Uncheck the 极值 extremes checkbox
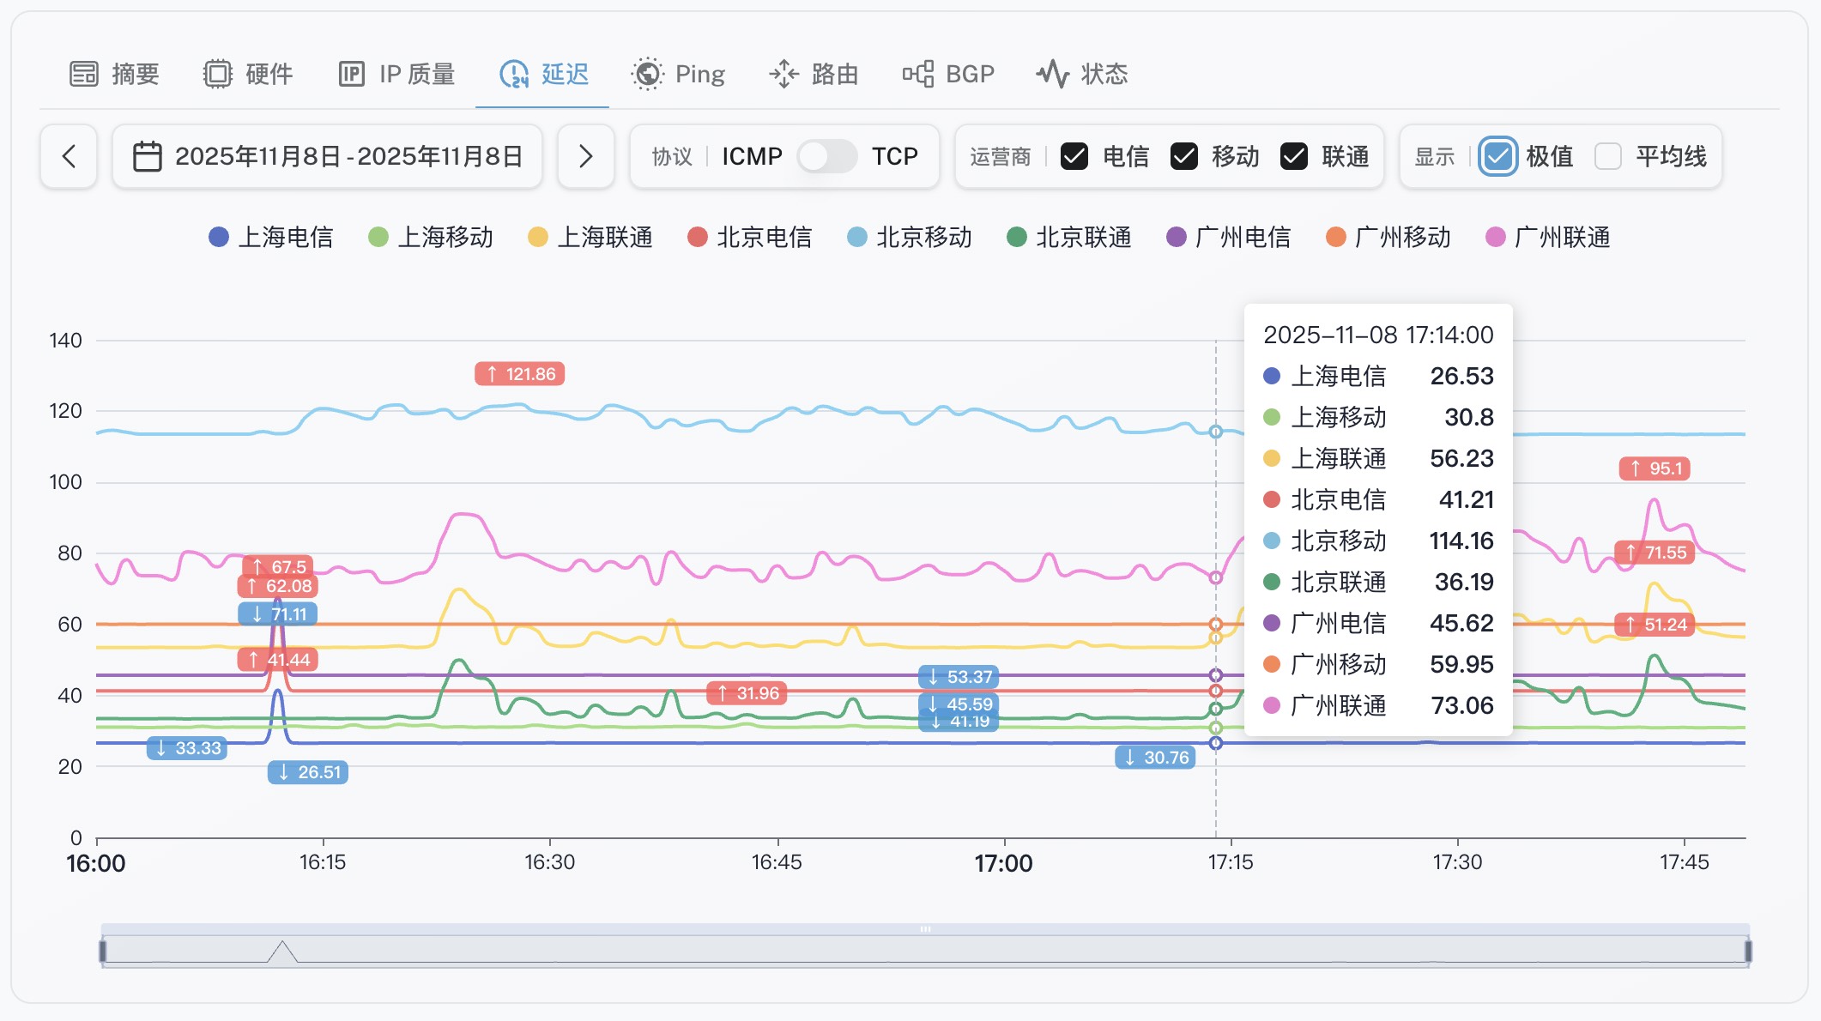This screenshot has height=1021, width=1821. [1498, 157]
